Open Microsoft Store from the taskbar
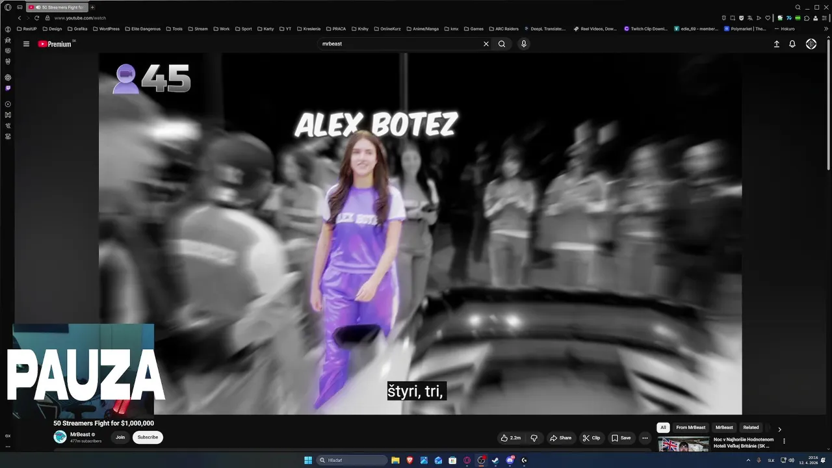The height and width of the screenshot is (468, 832). pyautogui.click(x=452, y=460)
